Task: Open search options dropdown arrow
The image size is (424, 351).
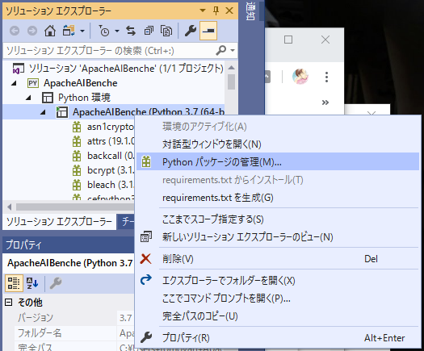Action: (x=233, y=50)
